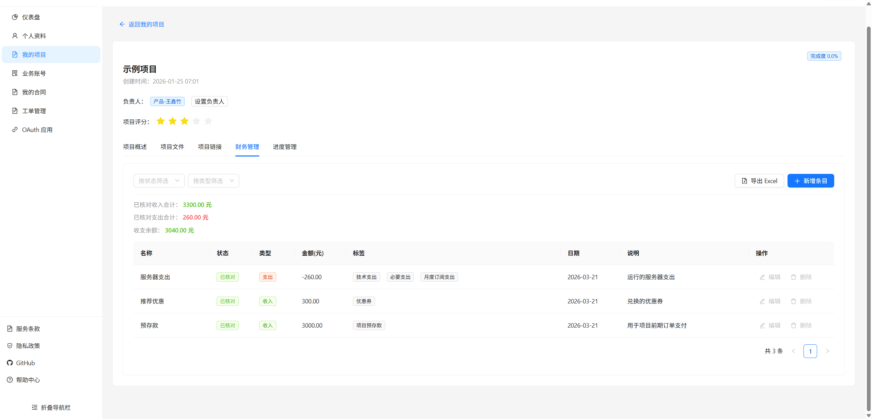Click pagination page 1 button

[810, 351]
